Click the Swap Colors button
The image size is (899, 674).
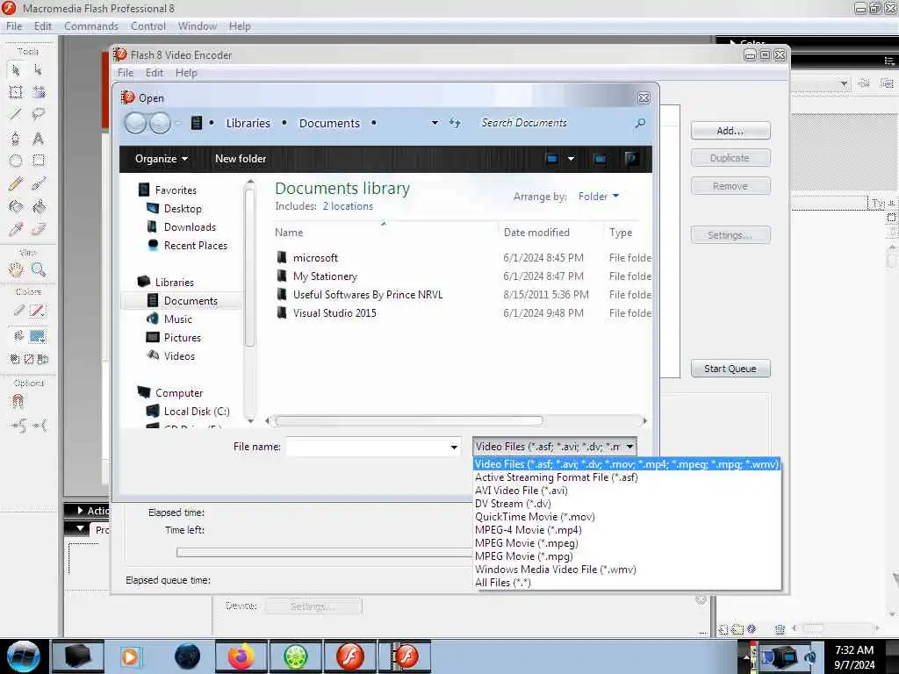(43, 359)
